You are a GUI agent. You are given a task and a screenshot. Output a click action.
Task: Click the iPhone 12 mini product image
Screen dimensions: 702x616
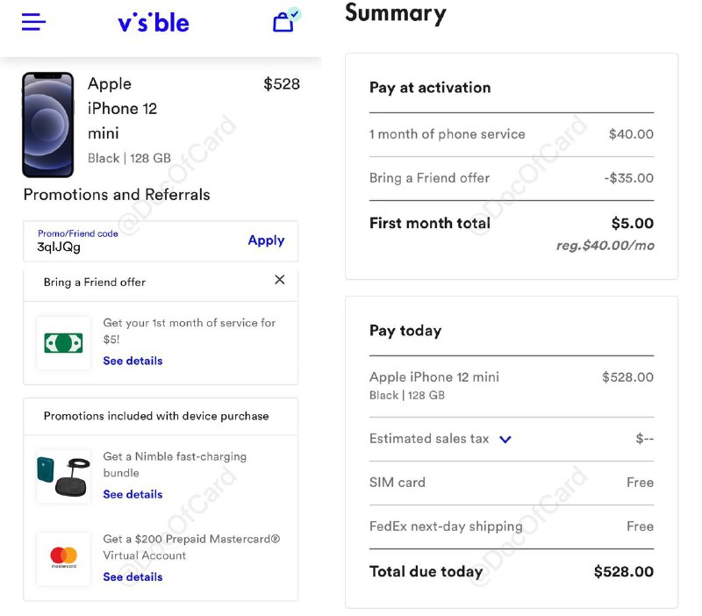coord(47,125)
